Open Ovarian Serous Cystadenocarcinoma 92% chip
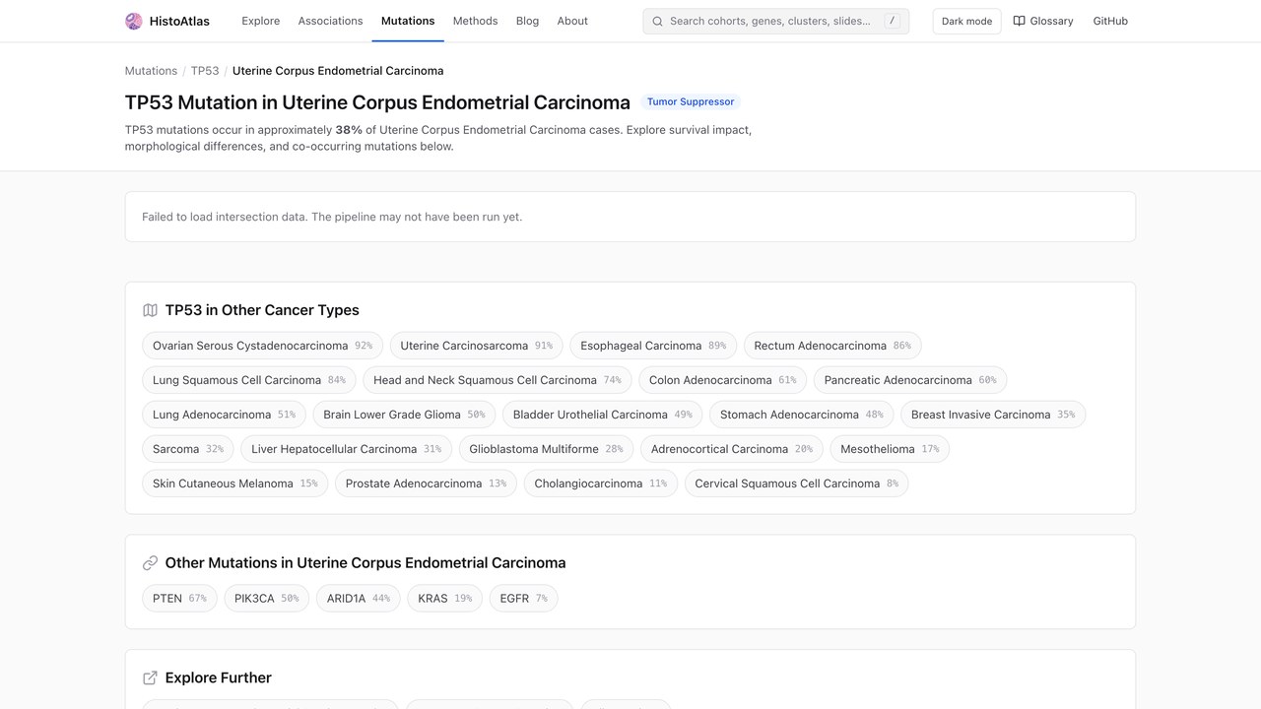1261x709 pixels. pos(262,346)
